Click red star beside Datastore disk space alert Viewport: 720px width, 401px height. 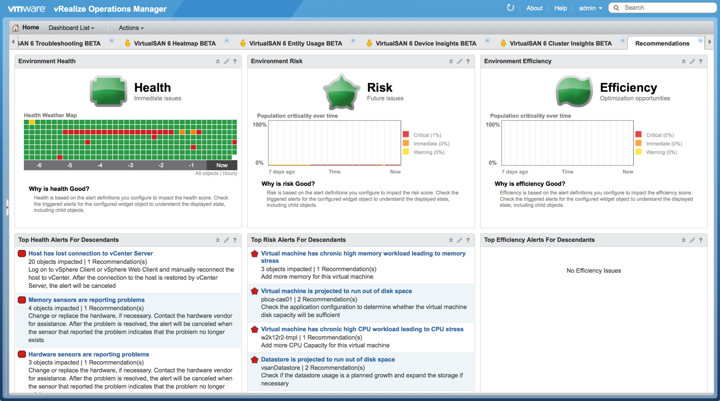(255, 360)
